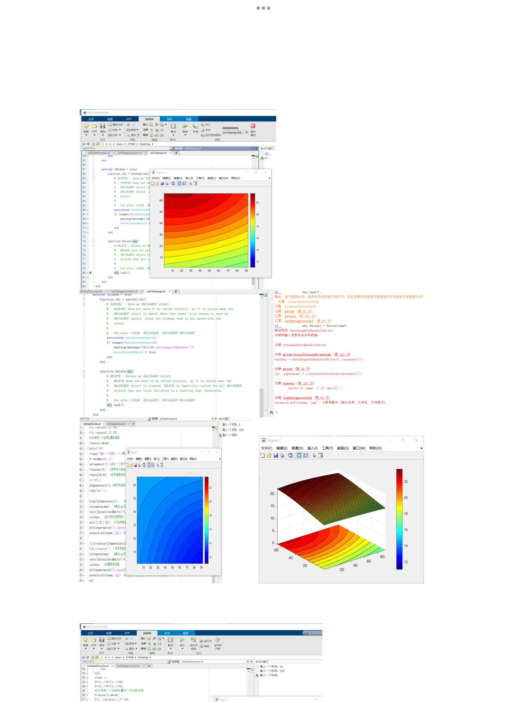
Task: Click 打开 folder icon in top MATLAB window
Action: tap(94, 126)
